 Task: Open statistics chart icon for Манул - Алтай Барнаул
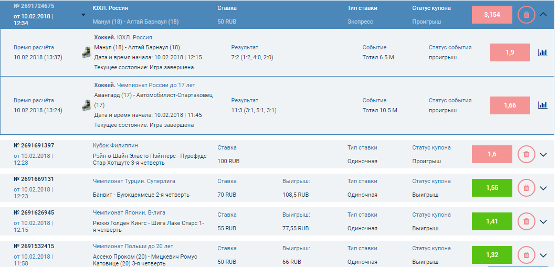tap(542, 52)
